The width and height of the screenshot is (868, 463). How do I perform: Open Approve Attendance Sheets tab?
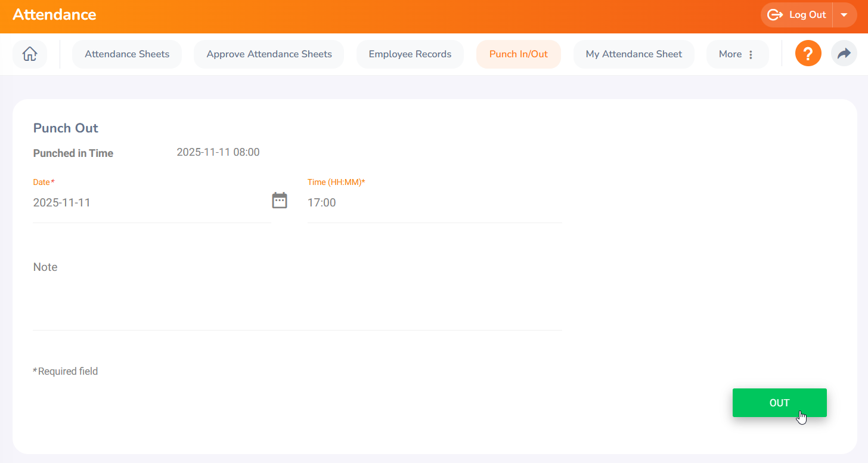pos(269,54)
